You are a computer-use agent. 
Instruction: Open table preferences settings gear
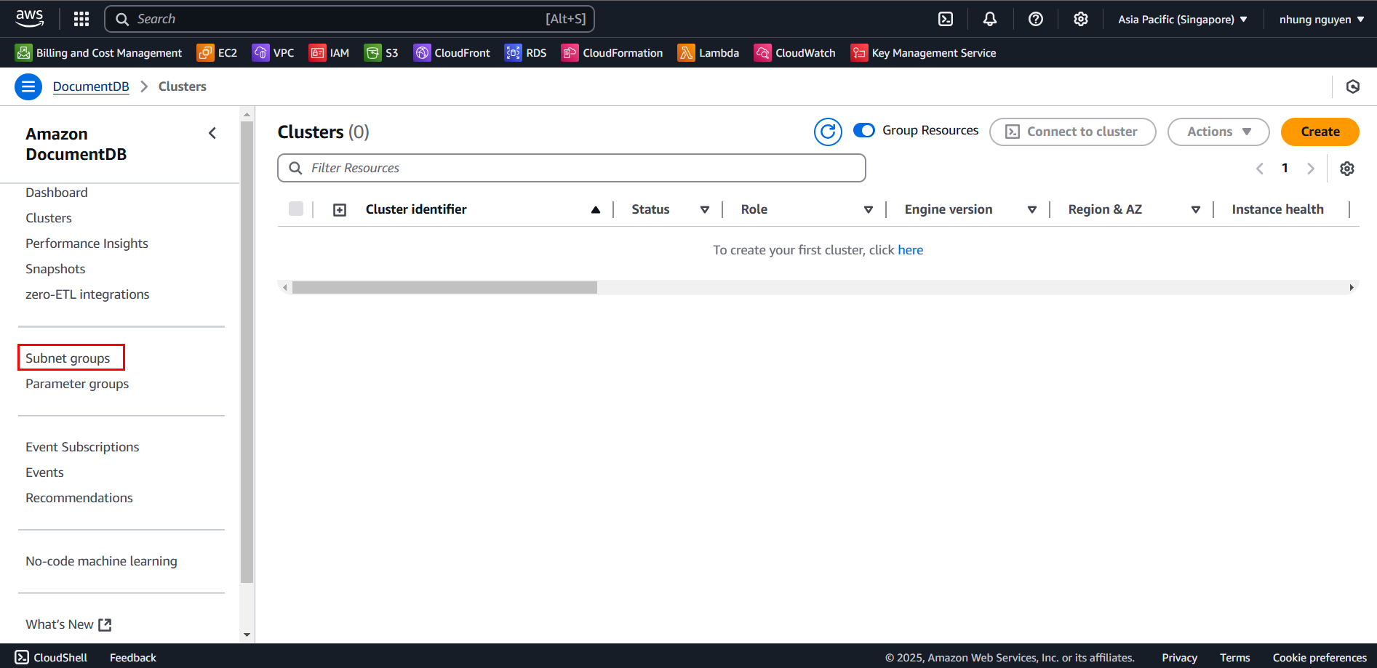pyautogui.click(x=1347, y=168)
